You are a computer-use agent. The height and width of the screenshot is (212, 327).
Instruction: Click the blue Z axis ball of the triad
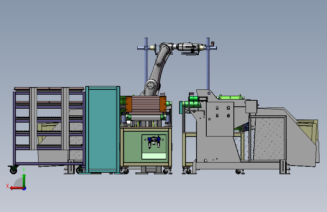[x=25, y=188]
